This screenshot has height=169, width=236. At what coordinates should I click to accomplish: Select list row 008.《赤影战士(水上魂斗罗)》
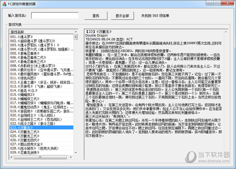[x=42, y=66]
